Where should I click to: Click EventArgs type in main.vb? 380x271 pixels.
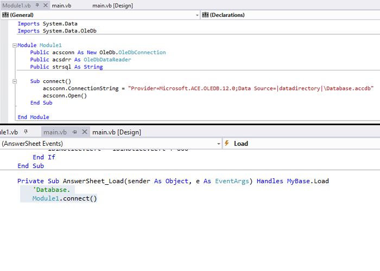tap(232, 181)
